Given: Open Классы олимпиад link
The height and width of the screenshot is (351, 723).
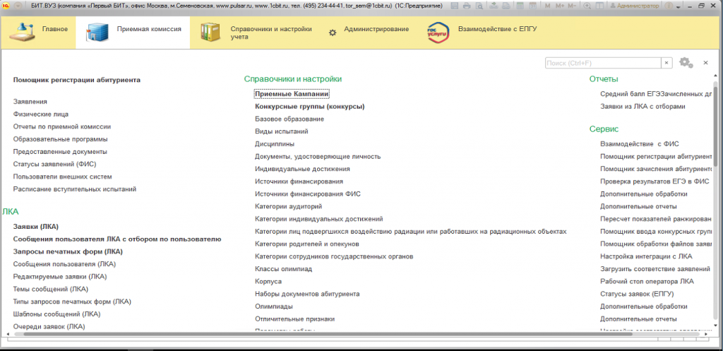Looking at the screenshot, I should 284,269.
